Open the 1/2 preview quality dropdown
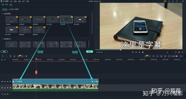Viewport: 186px width, 99px height. coord(170,52)
